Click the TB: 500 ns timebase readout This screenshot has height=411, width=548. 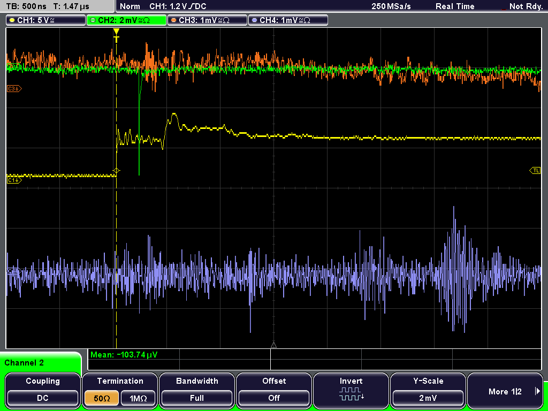(x=27, y=6)
